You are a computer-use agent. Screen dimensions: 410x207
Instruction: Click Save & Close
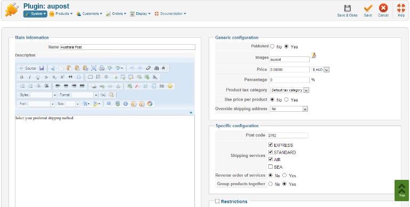point(347,11)
